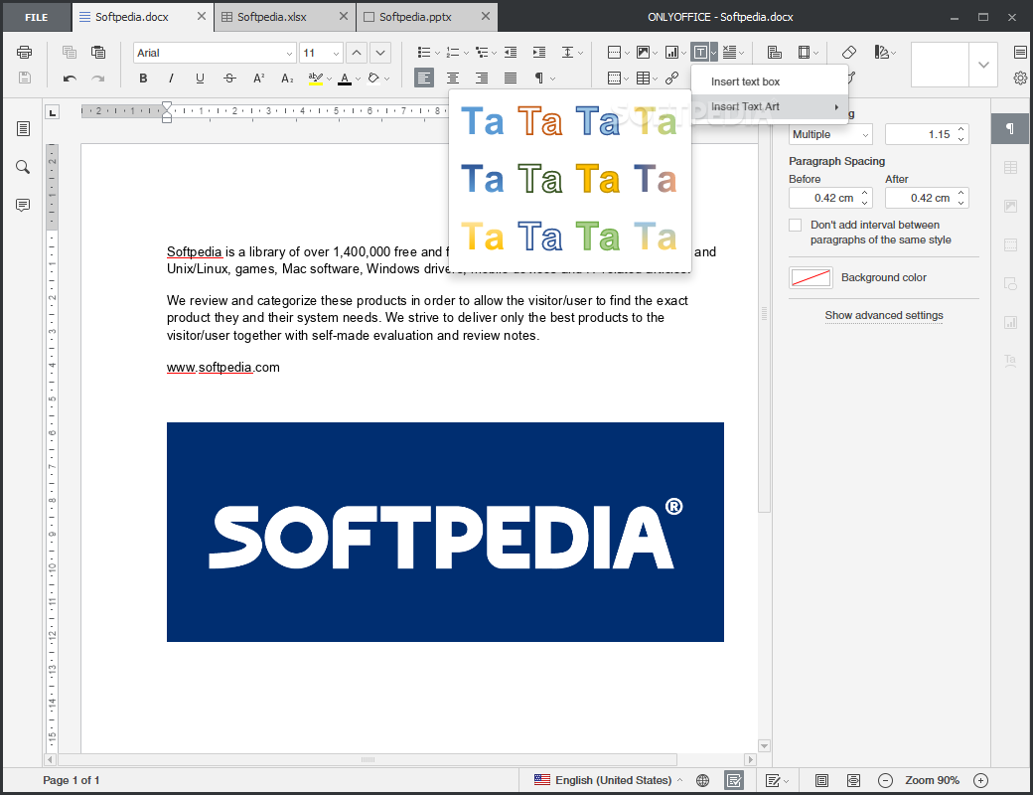Align text right
The image size is (1033, 795).
click(x=482, y=79)
